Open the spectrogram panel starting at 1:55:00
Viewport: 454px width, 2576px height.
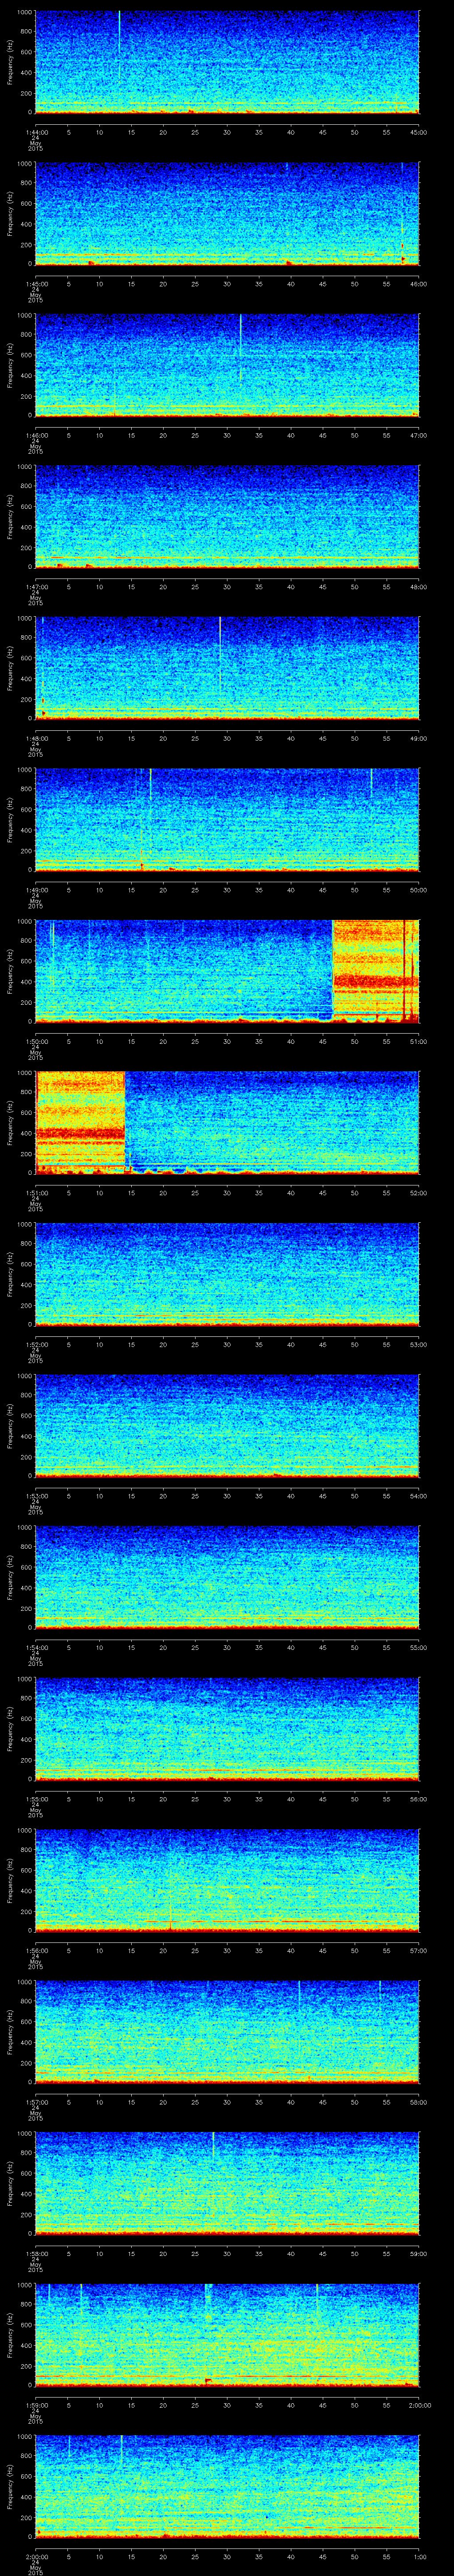[227, 1728]
